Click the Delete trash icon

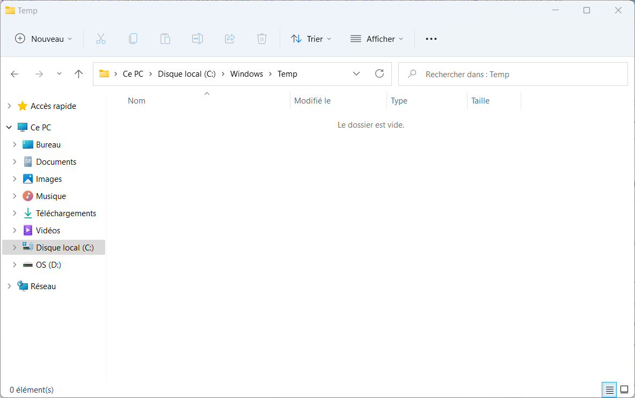(x=262, y=39)
